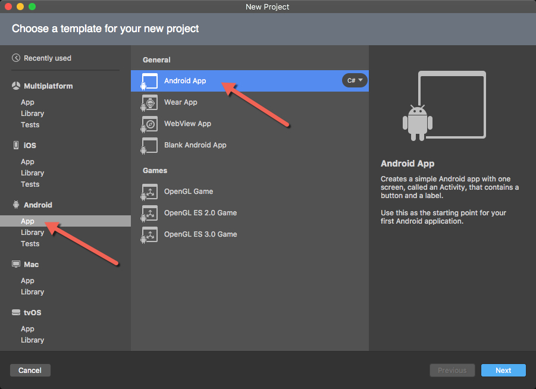The image size is (536, 389).
Task: Select the Wear App template label
Action: point(180,102)
